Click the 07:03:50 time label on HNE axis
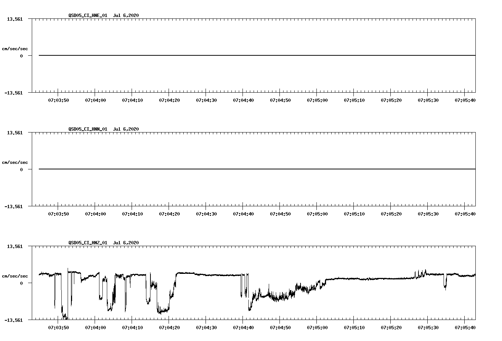The image size is (502, 341). coord(58,100)
